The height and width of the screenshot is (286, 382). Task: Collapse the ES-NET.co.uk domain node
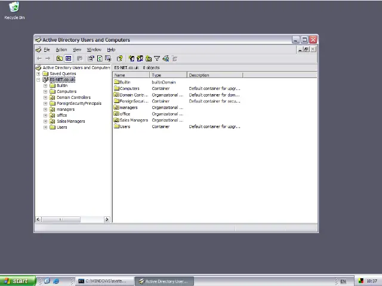38,79
